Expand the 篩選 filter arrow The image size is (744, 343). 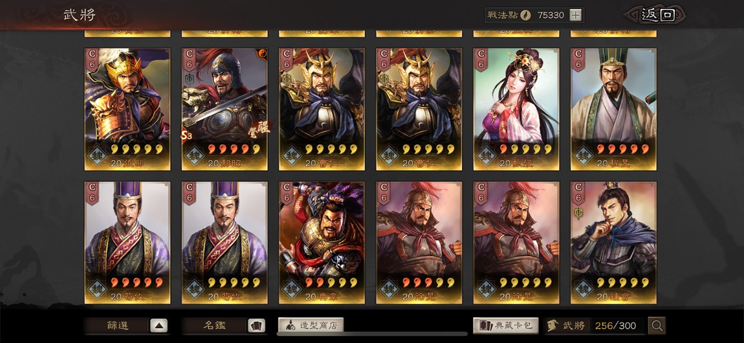(x=159, y=326)
